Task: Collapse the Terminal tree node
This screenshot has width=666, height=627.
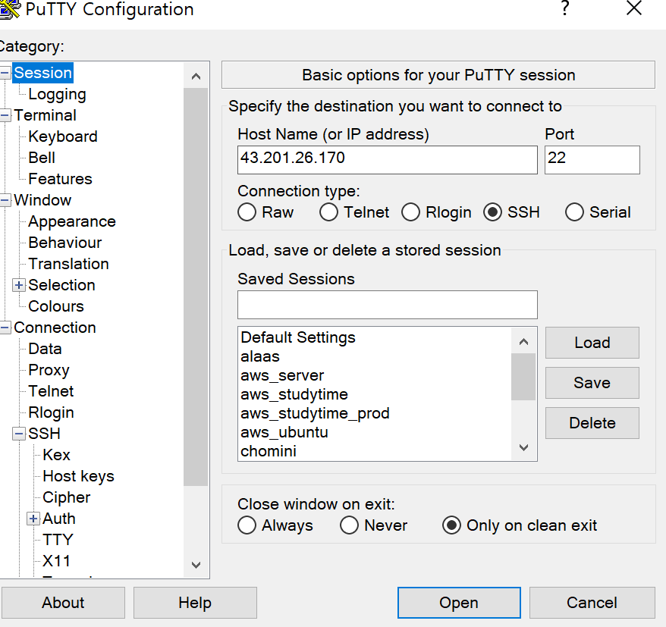Action: [5, 115]
